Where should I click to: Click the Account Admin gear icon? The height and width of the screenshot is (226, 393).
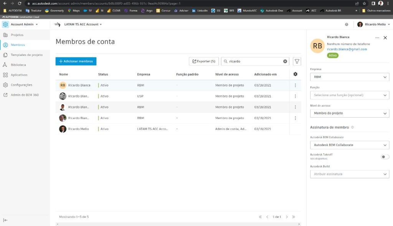coord(5,24)
